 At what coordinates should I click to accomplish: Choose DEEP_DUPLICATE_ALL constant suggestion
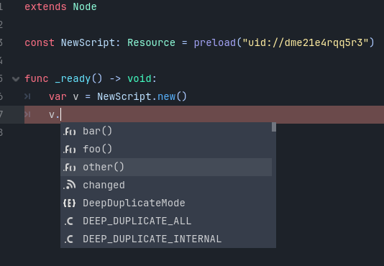166,221
